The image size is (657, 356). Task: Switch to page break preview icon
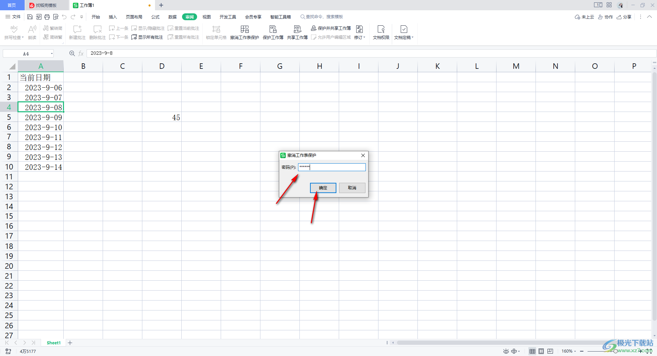(x=550, y=351)
